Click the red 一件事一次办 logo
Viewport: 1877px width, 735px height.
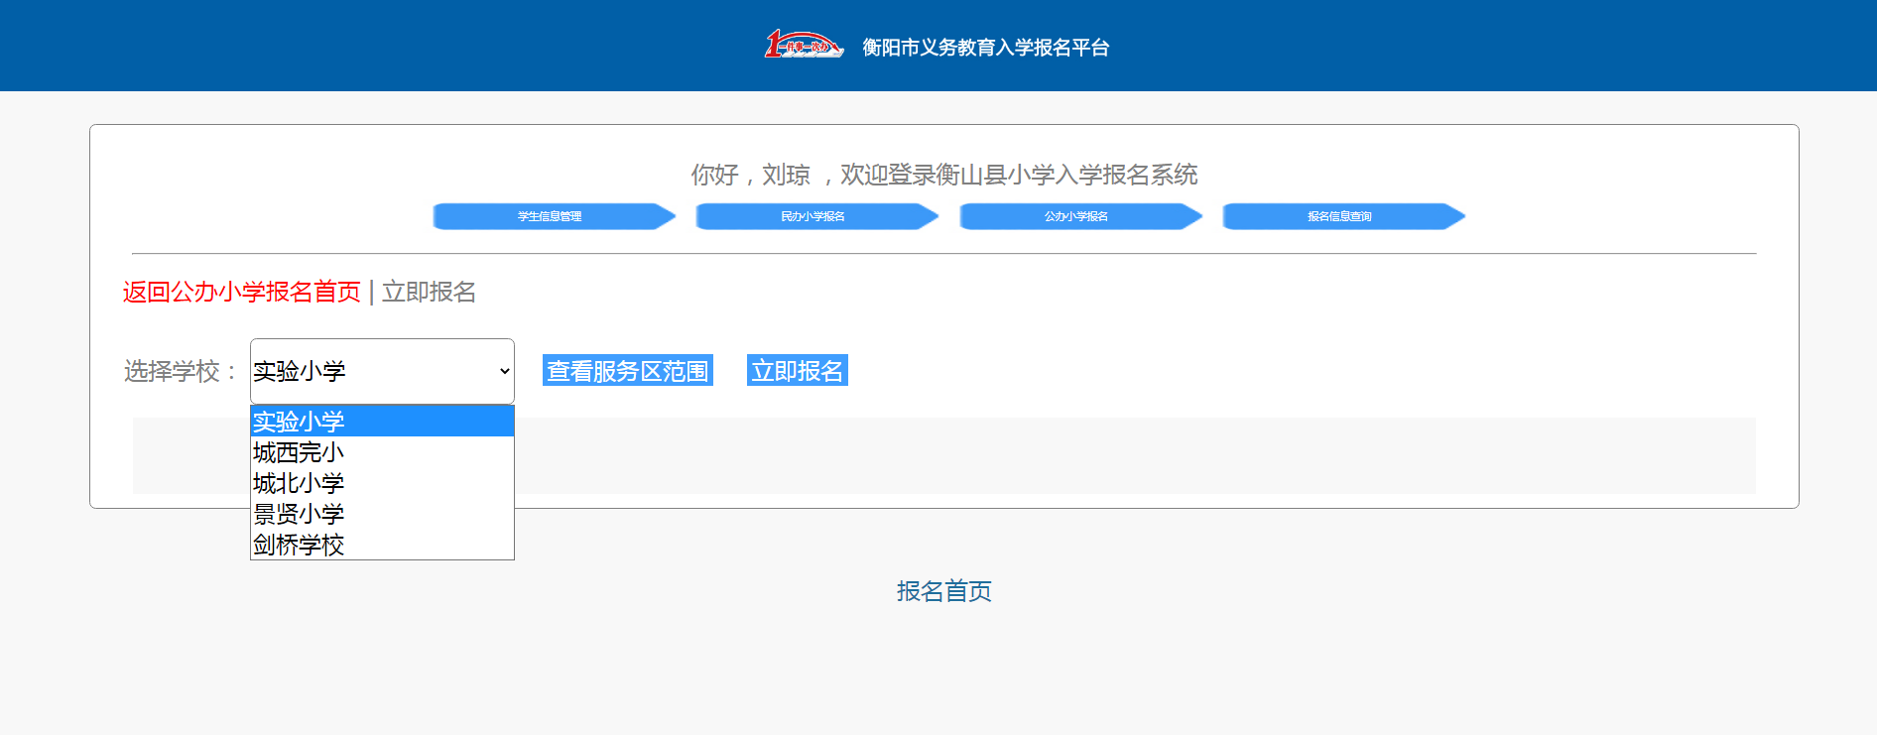[x=803, y=46]
